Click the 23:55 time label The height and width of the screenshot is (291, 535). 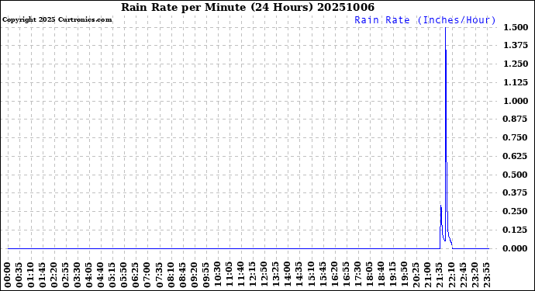coord(487,275)
